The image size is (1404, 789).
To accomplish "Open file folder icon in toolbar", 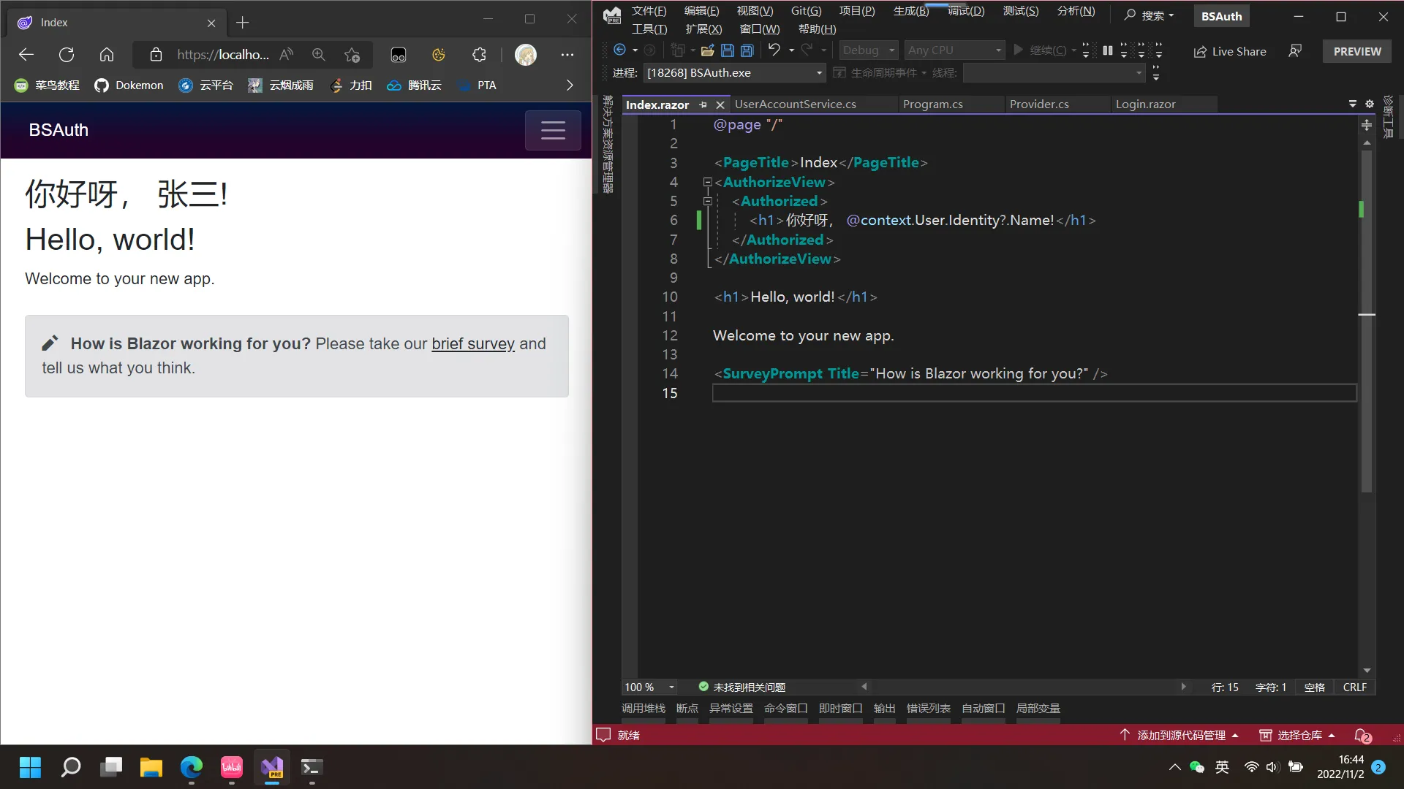I will tap(707, 50).
